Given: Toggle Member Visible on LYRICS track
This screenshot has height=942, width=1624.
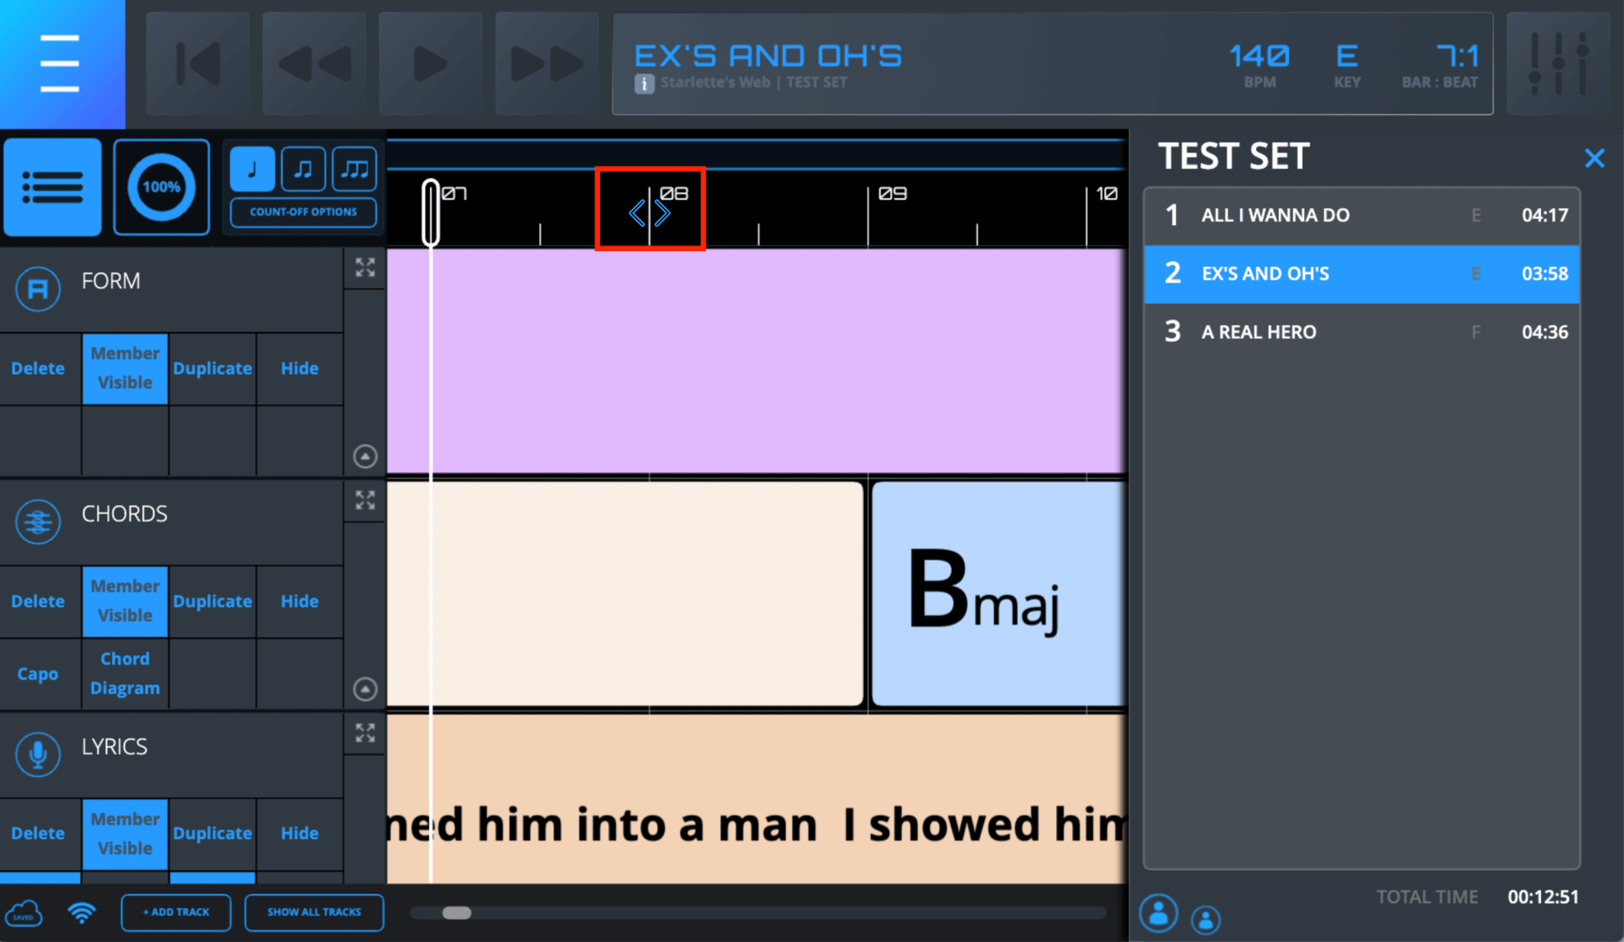Looking at the screenshot, I should 125,834.
